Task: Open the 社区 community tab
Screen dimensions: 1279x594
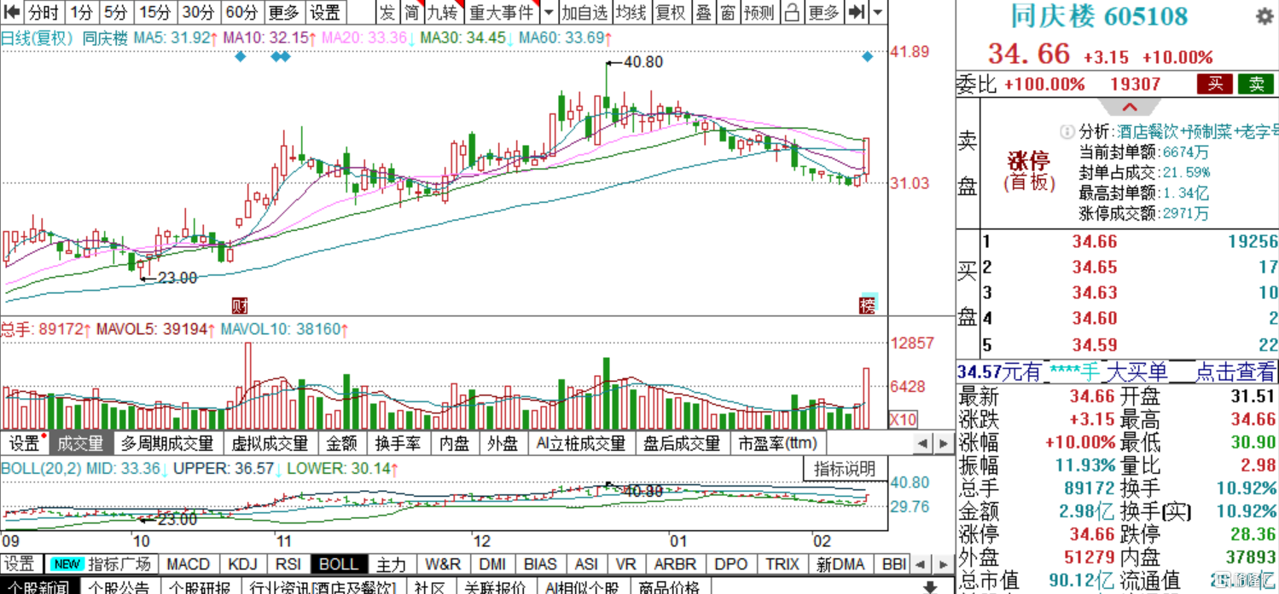Action: coord(429,587)
